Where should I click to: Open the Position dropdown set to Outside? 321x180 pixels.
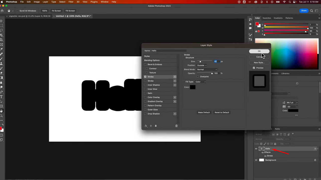[x=202, y=65]
